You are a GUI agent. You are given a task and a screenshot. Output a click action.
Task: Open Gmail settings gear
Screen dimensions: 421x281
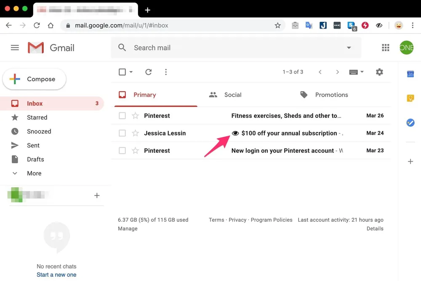(x=379, y=72)
